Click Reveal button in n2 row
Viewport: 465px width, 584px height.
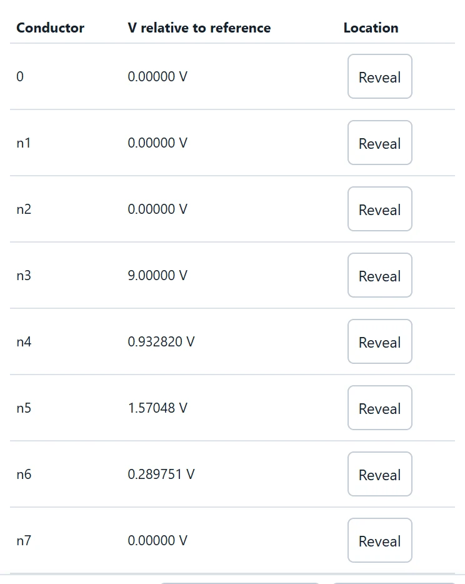pyautogui.click(x=380, y=209)
